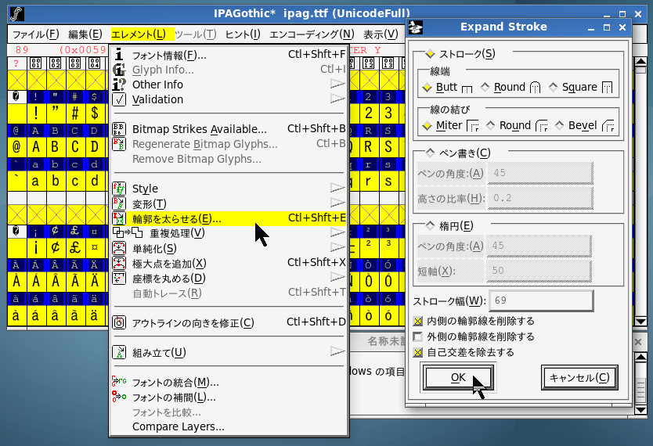Screen dimensions: 653x446
Task: Expand the 単純化(S) submenu arrow
Action: [337, 247]
